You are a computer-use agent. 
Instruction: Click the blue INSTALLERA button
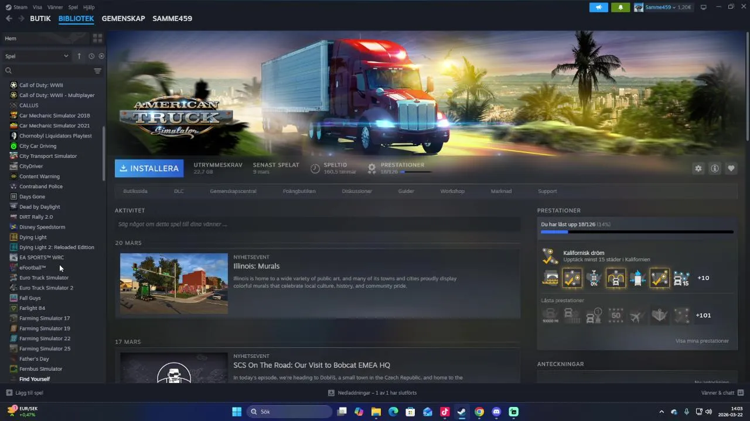[x=149, y=168]
